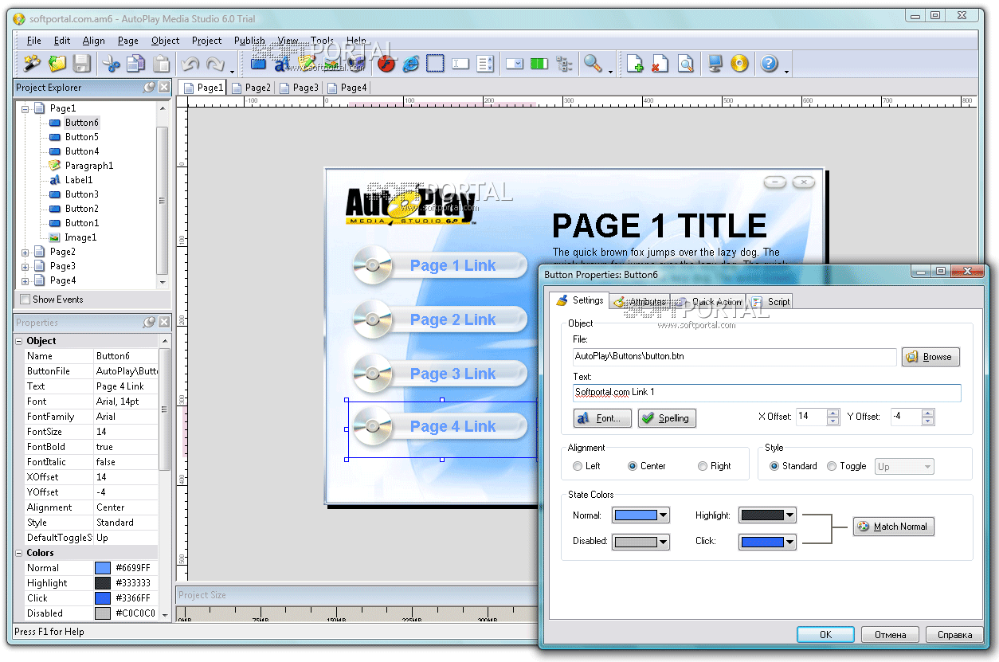Open the Highlight state color dropdown
The image size is (999, 662).
pyautogui.click(x=789, y=515)
